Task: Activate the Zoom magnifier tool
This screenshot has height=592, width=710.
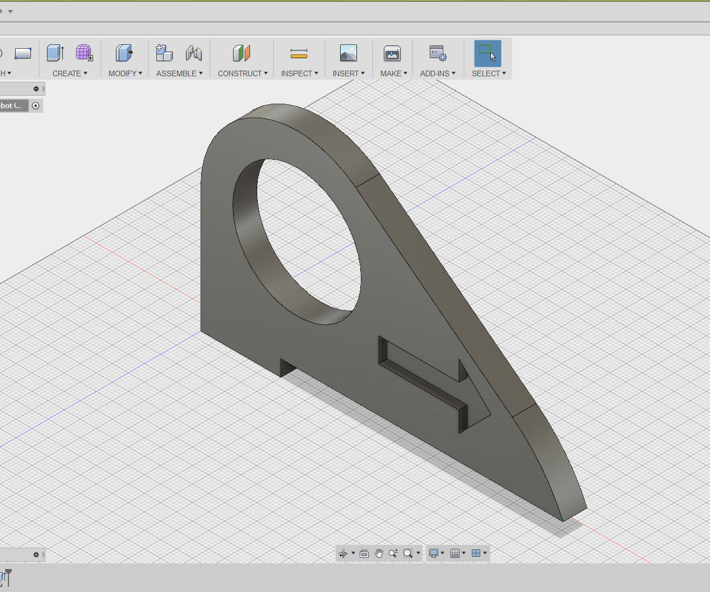Action: tap(393, 553)
